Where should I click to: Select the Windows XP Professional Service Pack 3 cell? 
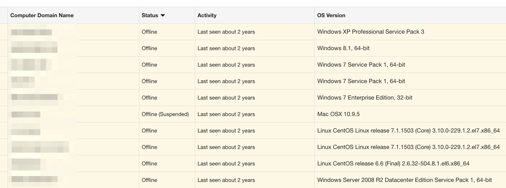click(371, 32)
